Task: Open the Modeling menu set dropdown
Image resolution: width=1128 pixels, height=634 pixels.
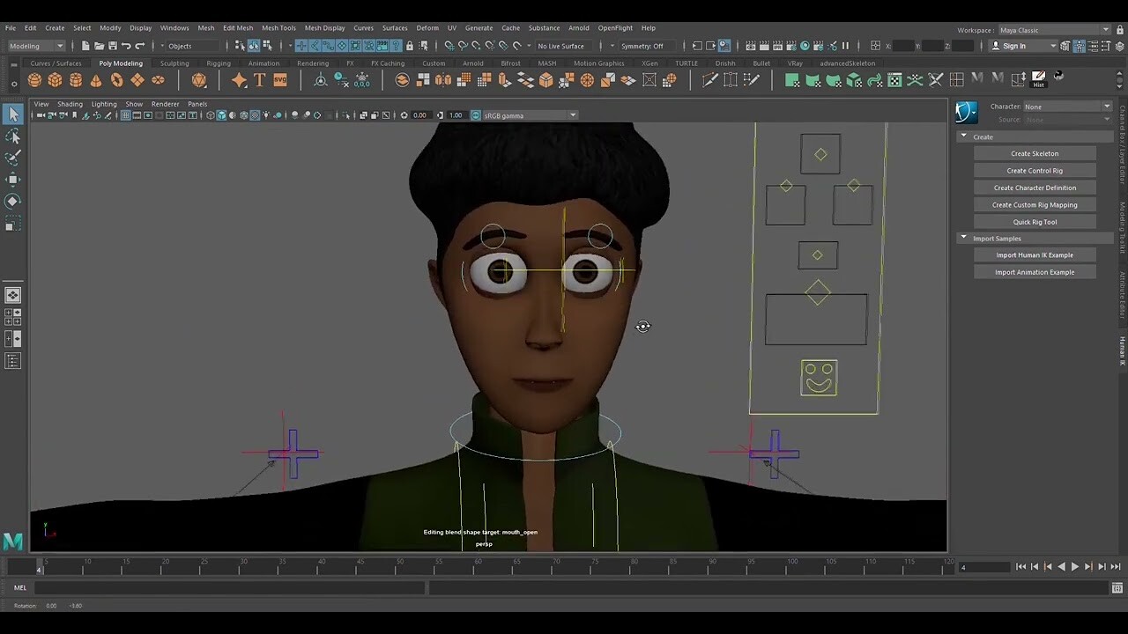Action: coord(33,45)
